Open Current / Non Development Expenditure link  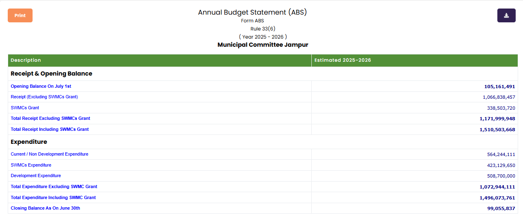pyautogui.click(x=49, y=154)
